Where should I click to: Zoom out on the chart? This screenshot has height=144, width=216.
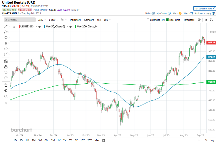(x=6, y=96)
